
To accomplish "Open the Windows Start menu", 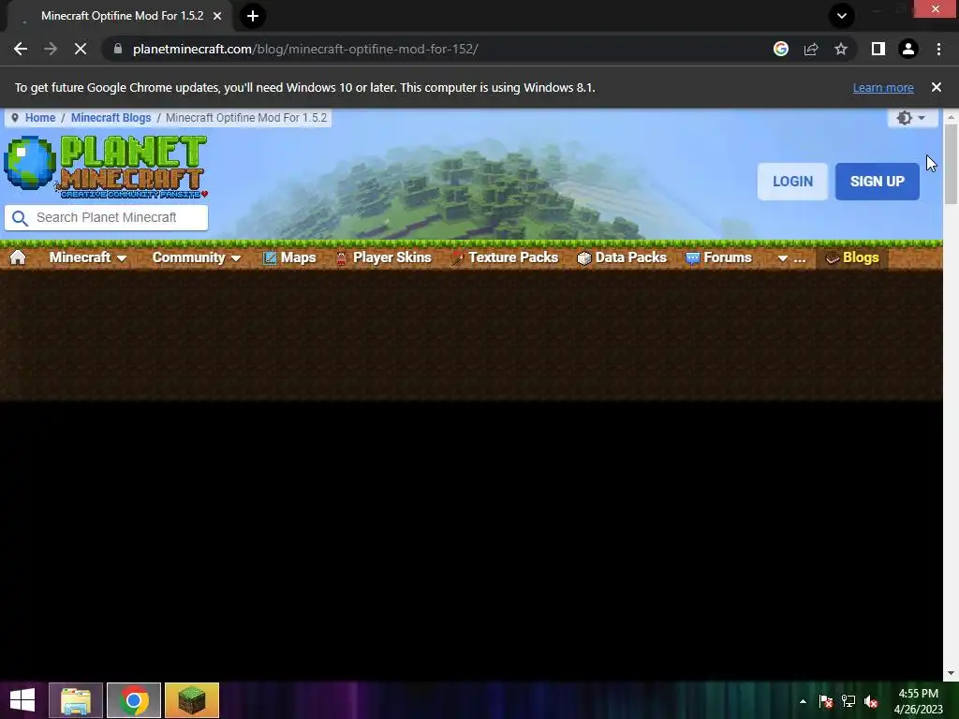I will 22,700.
